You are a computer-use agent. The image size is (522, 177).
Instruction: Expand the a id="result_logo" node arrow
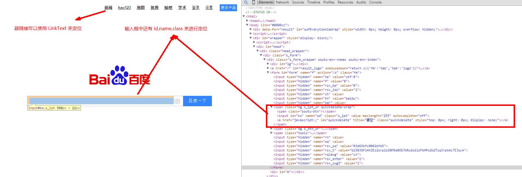(x=268, y=68)
